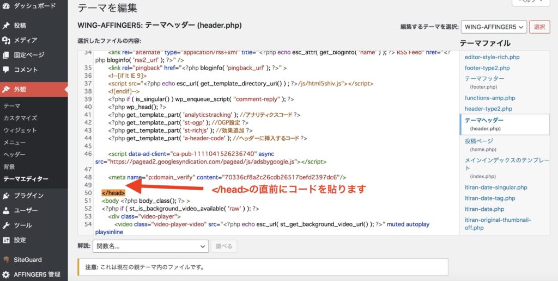Click the video-player div line 53
The image size is (558, 281).
pyautogui.click(x=144, y=216)
